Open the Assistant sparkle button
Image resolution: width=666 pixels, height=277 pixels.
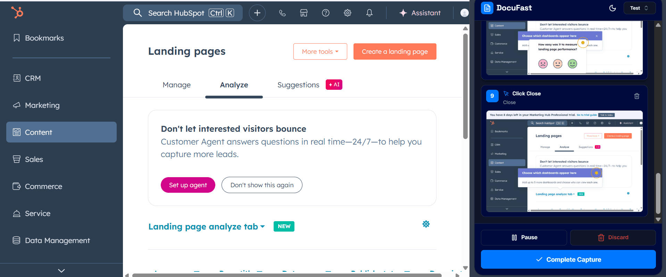click(420, 13)
